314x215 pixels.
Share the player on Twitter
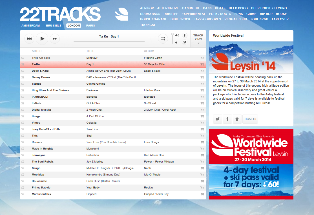pyautogui.click(x=185, y=42)
